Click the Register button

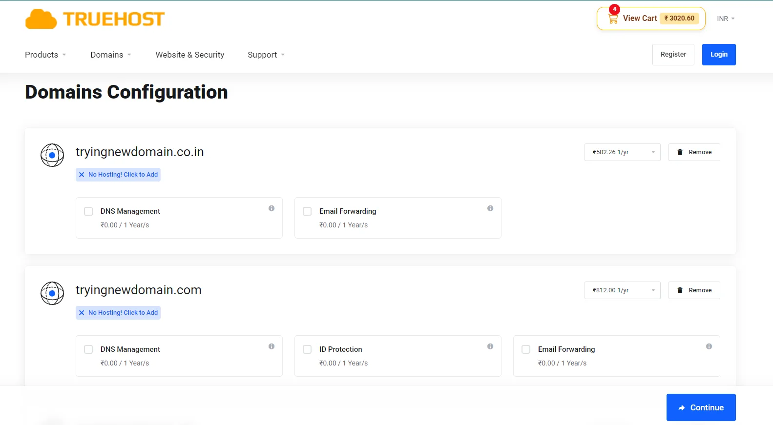coord(673,55)
